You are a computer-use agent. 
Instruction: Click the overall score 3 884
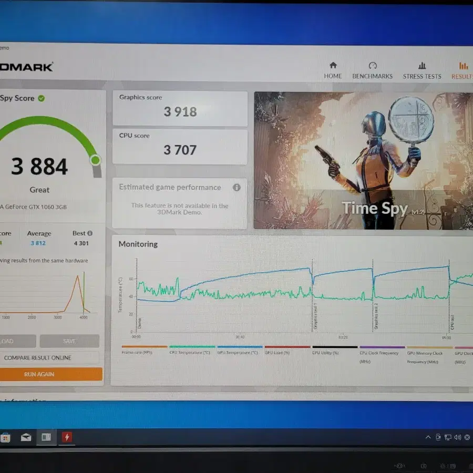coord(39,167)
